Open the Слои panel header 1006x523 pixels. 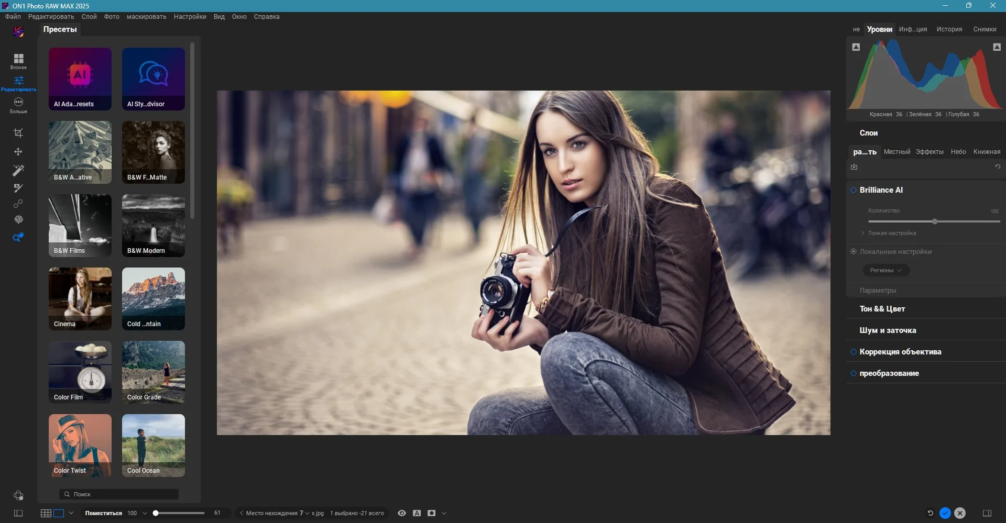[869, 133]
